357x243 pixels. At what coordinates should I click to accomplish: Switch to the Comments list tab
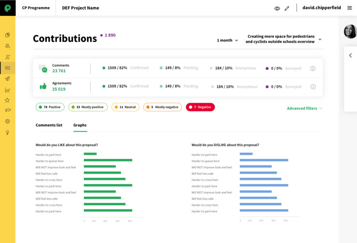point(49,125)
